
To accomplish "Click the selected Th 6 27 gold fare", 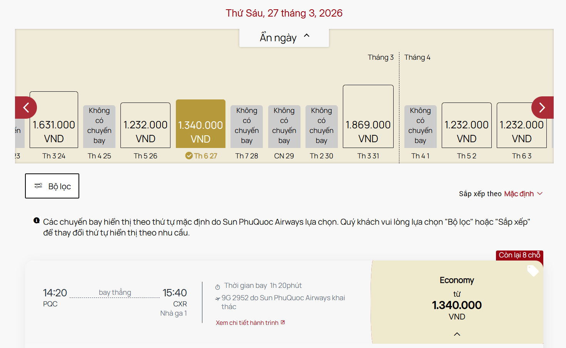I will (200, 124).
